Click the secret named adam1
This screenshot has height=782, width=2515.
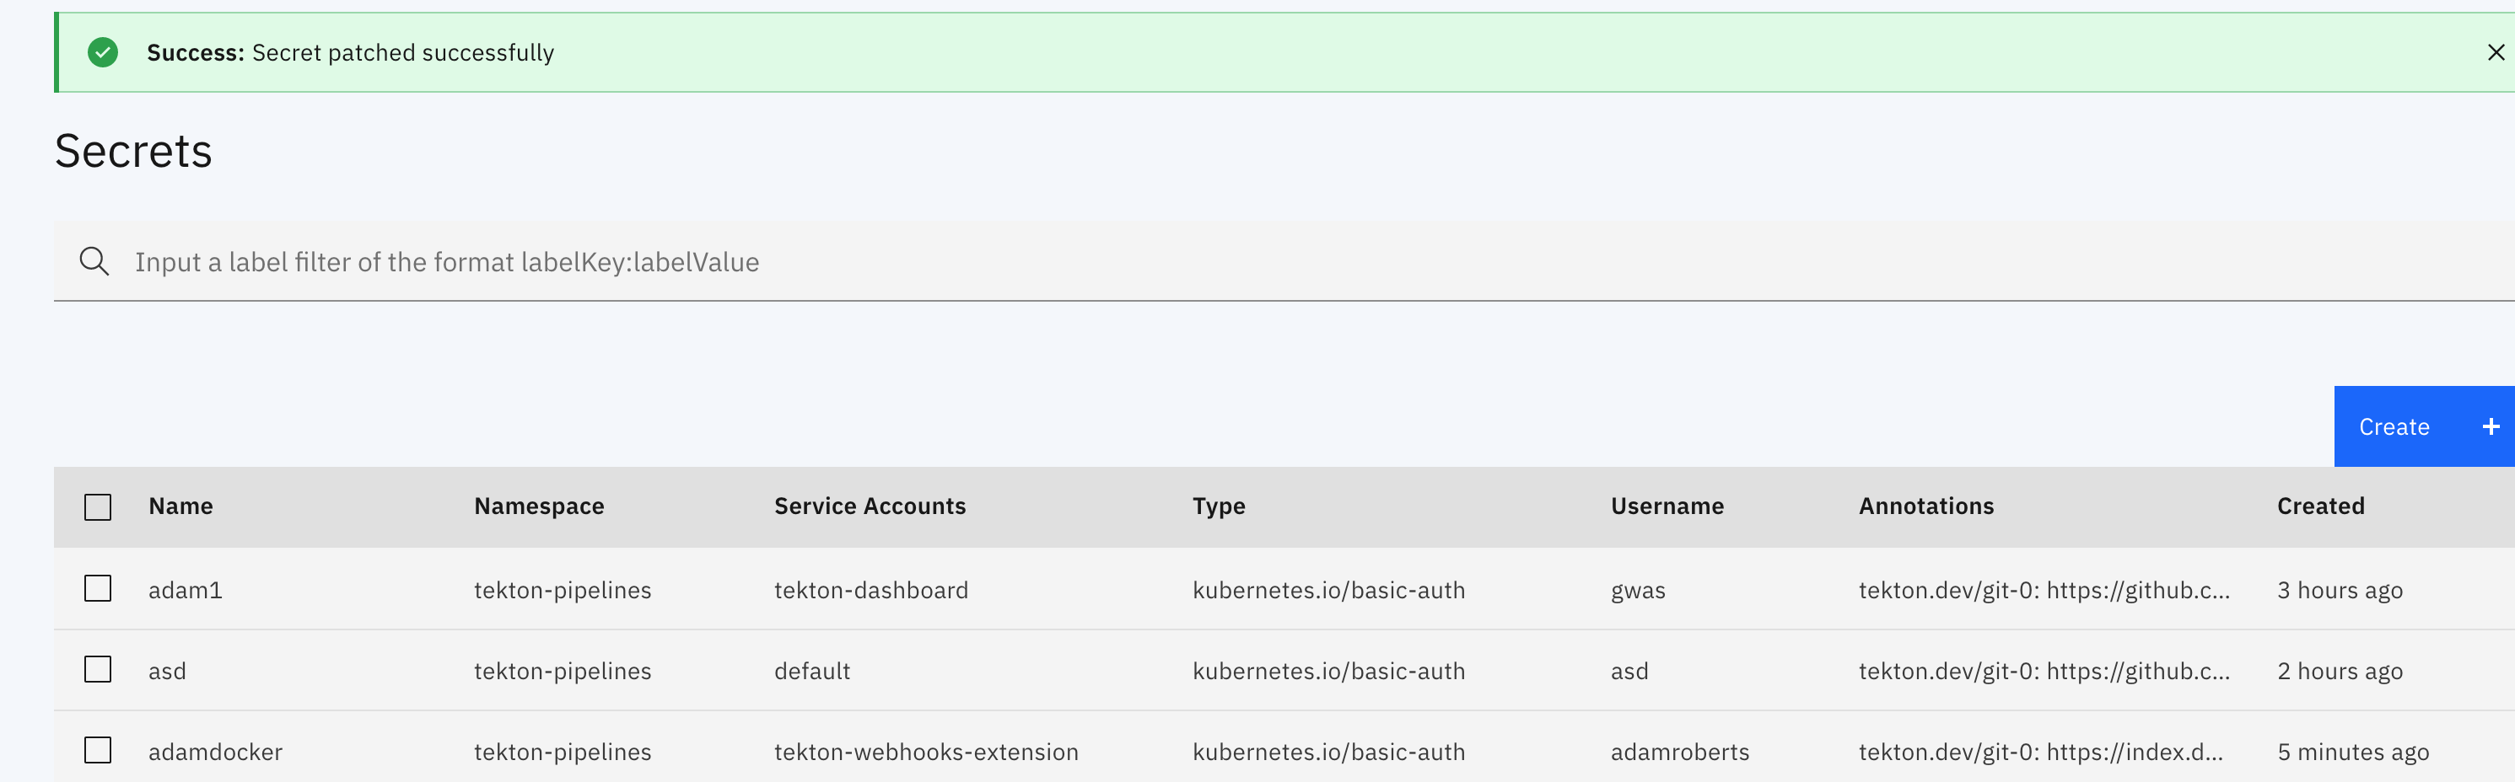(186, 589)
